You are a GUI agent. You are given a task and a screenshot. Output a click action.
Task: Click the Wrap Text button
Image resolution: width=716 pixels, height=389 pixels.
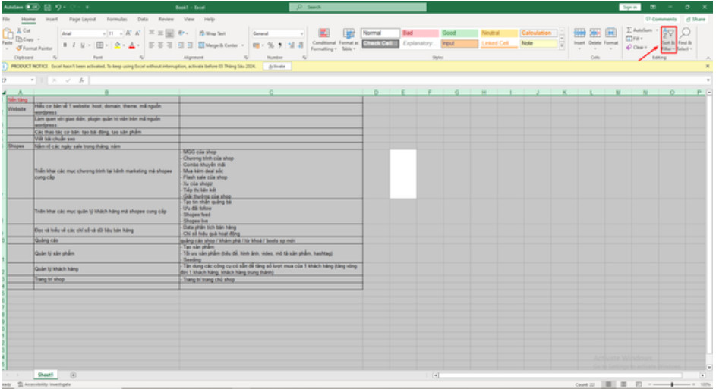click(x=211, y=33)
